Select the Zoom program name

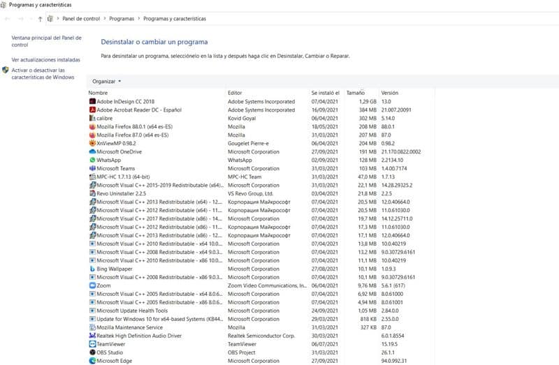point(103,285)
